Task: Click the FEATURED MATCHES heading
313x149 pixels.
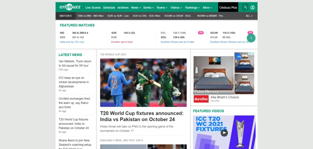Action: click(x=77, y=25)
